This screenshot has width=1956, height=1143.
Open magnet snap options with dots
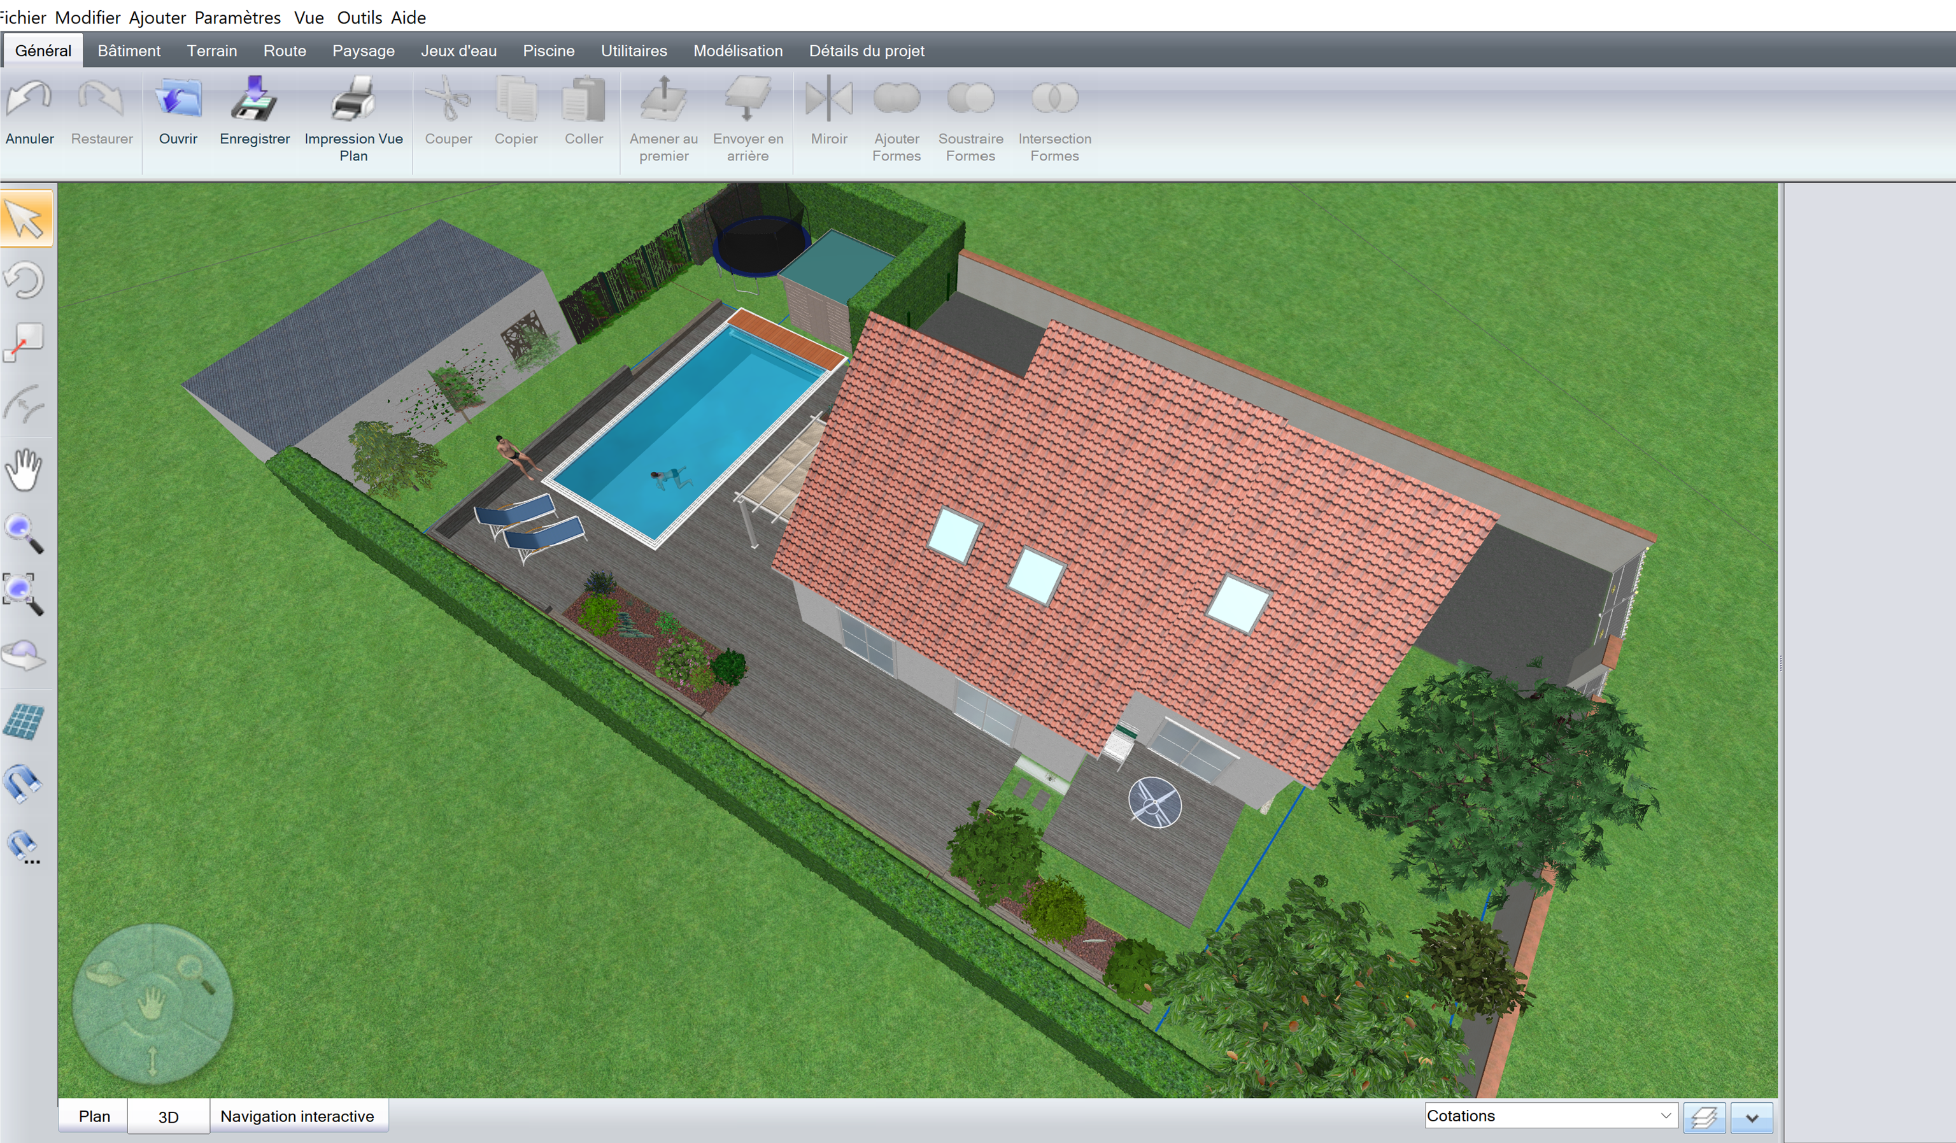[x=24, y=847]
